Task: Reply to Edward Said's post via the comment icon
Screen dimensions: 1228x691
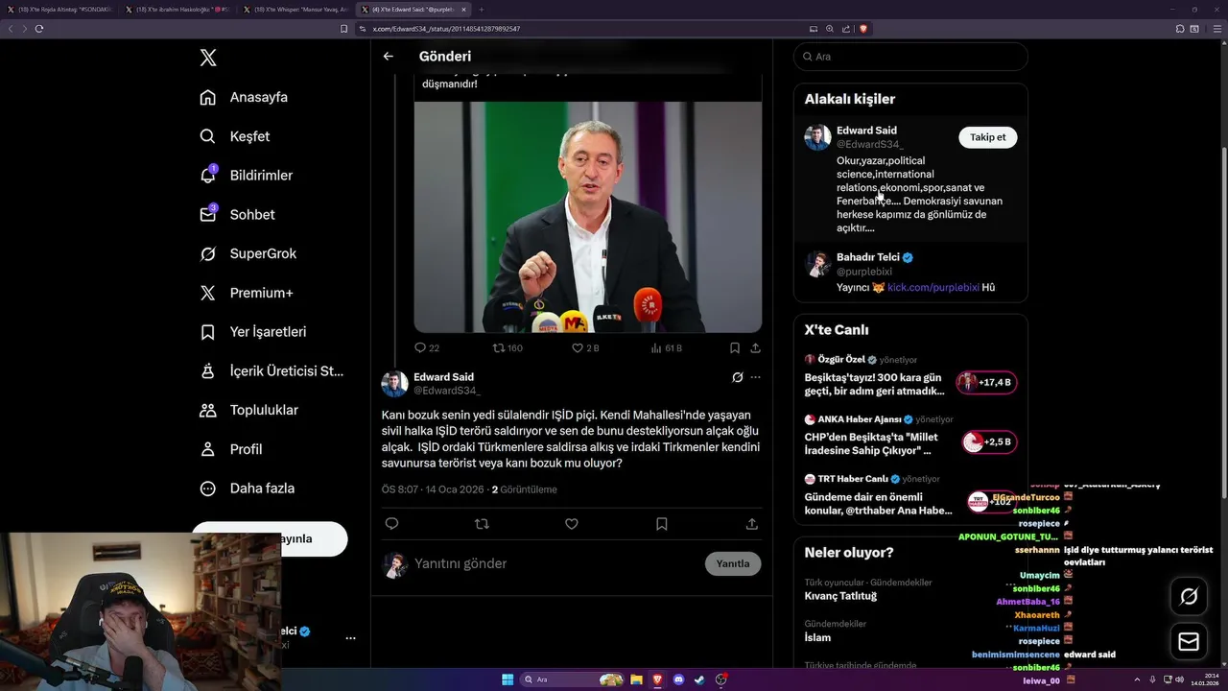Action: (391, 524)
